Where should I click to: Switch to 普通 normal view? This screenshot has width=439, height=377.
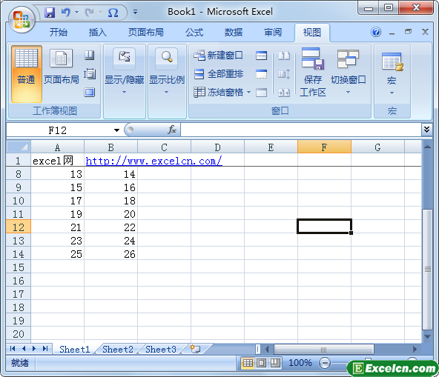(x=26, y=74)
